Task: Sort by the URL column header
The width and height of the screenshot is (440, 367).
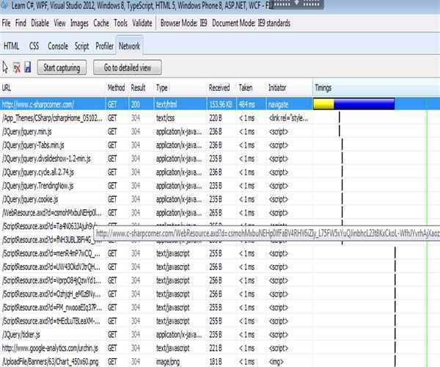Action: (9, 87)
